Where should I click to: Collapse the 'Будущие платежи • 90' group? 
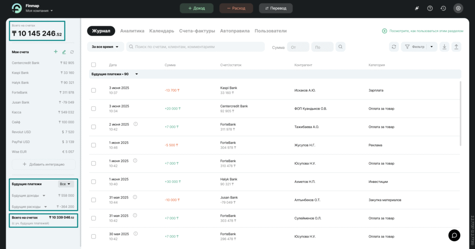coord(136,74)
